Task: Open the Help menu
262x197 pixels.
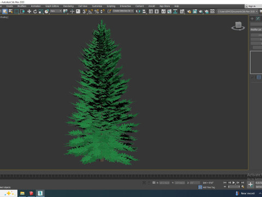Action: 177,6
